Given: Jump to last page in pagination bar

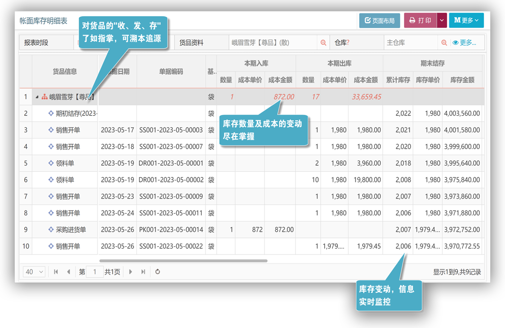Looking at the screenshot, I should [x=143, y=272].
